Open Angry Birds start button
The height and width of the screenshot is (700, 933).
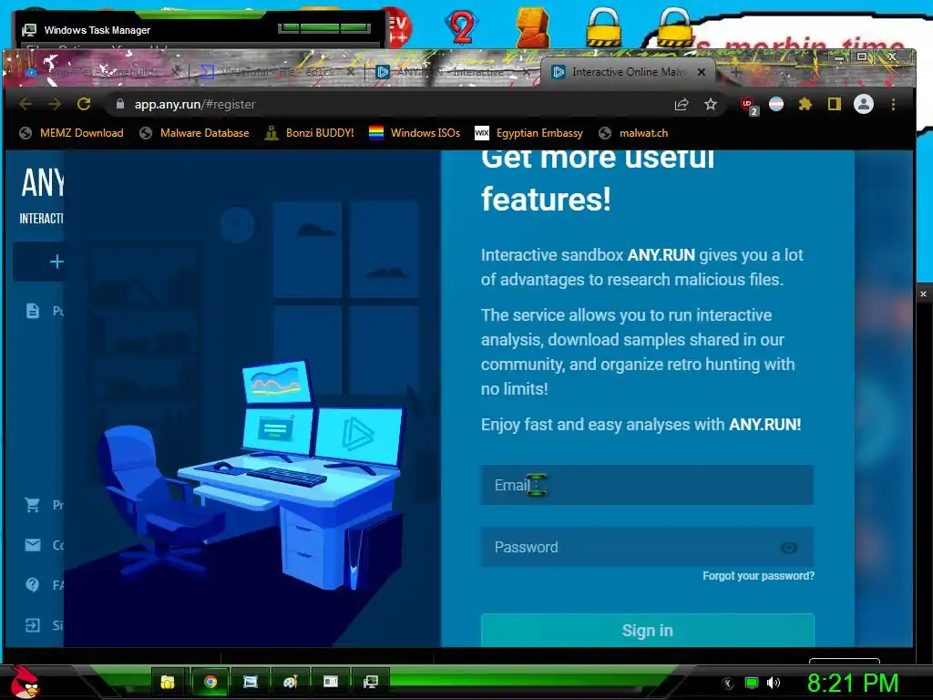(x=25, y=682)
